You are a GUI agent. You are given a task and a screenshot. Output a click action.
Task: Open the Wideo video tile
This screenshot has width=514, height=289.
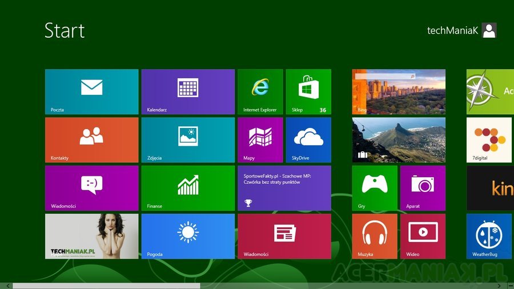(x=423, y=236)
